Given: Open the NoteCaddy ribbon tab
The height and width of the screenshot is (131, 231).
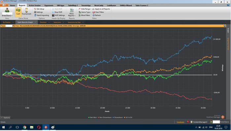Looking at the screenshot, I should (99, 5).
